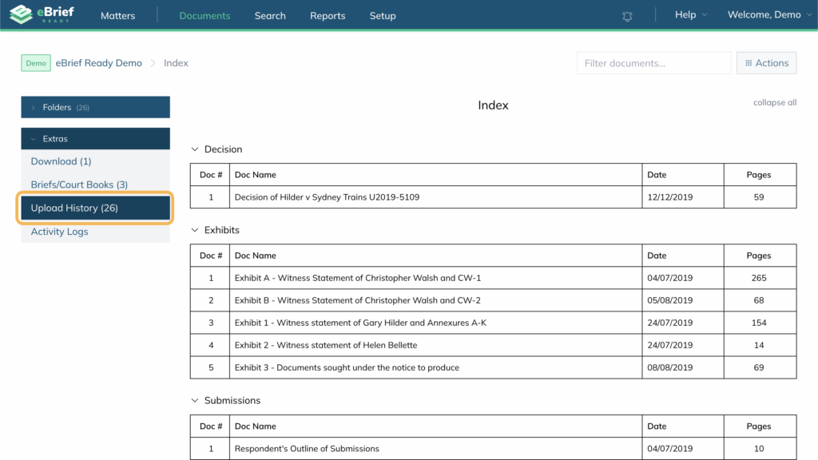This screenshot has height=460, width=818.
Task: Open Exhibit A - Witness Statement of Christopher Walsh
Action: click(358, 278)
